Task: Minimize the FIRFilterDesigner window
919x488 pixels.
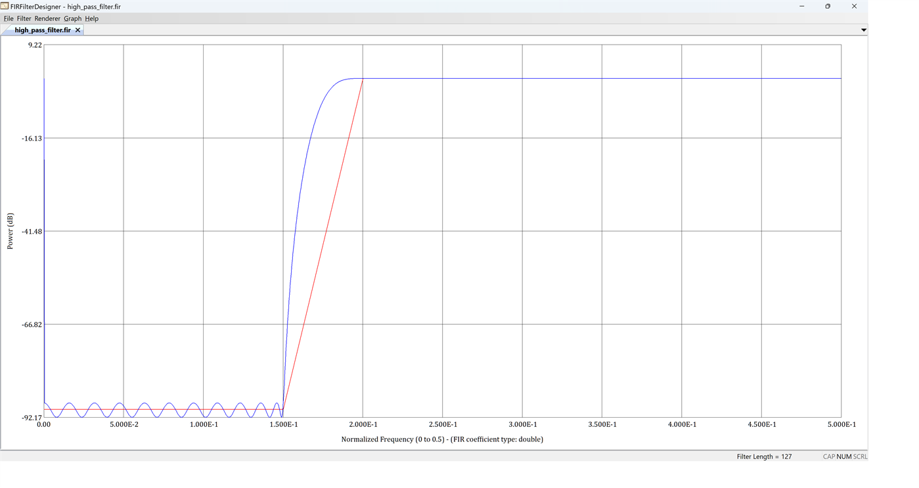Action: pyautogui.click(x=802, y=6)
